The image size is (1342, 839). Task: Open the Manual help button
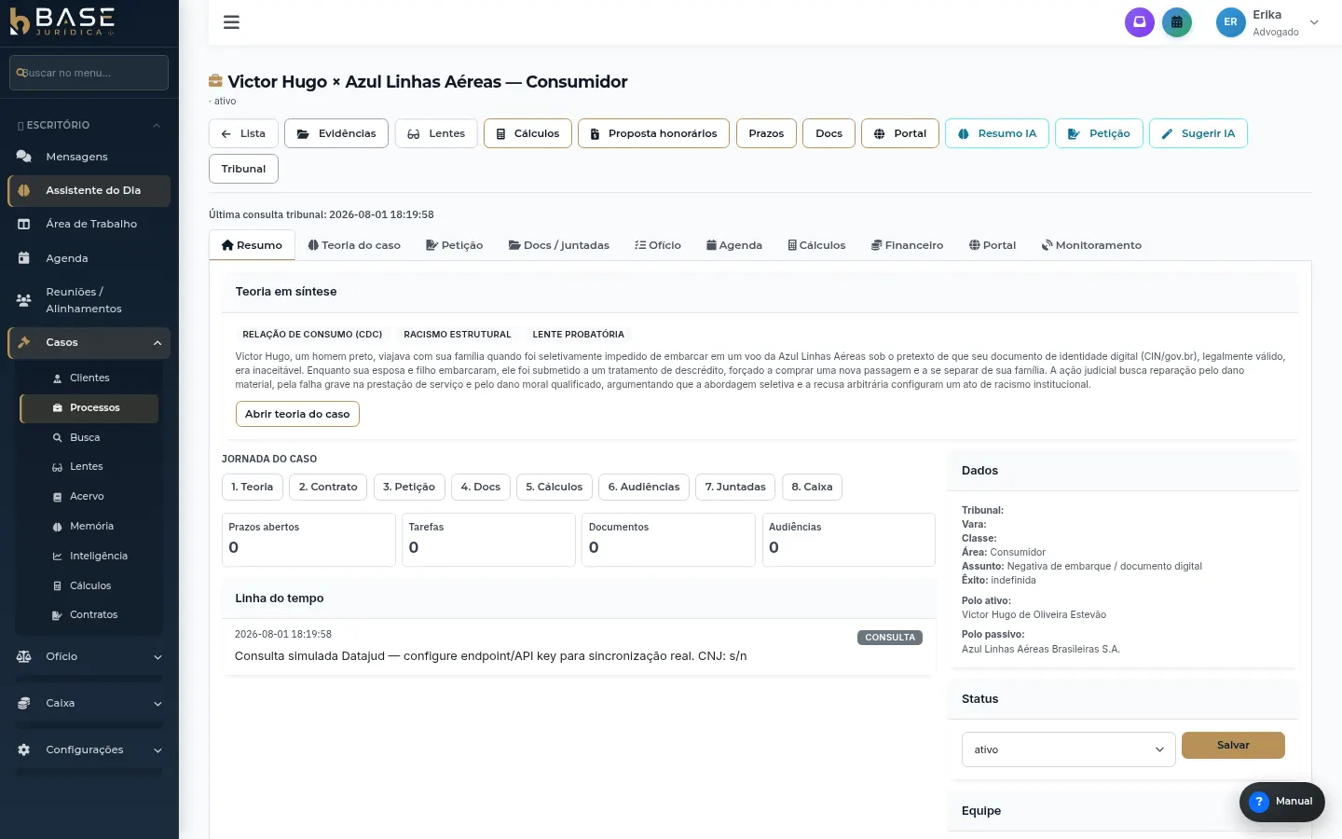click(1282, 802)
